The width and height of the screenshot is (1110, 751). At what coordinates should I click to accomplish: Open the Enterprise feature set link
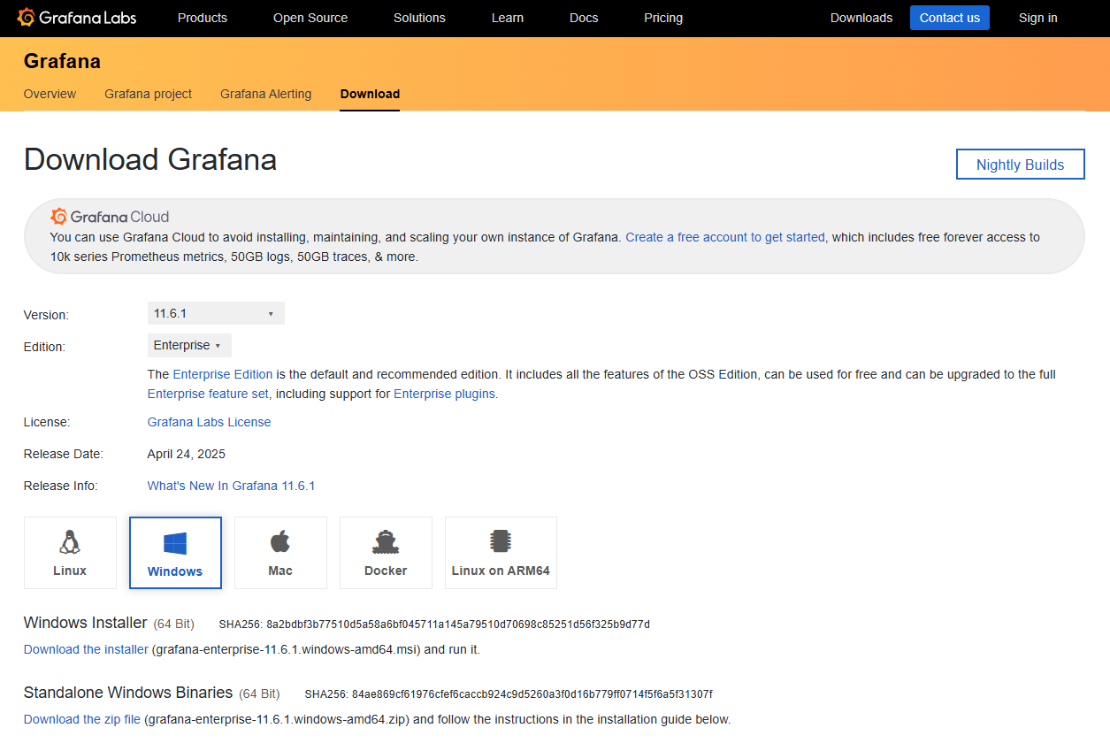pos(208,394)
